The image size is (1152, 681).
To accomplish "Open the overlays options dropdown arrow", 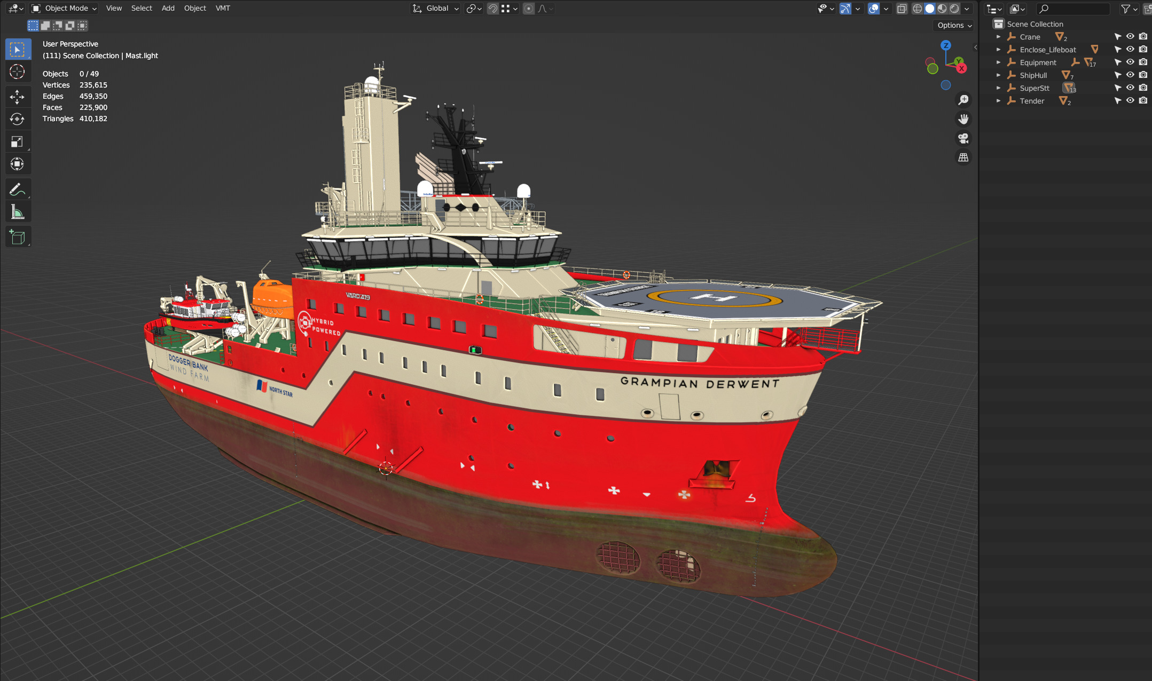I will click(x=886, y=9).
